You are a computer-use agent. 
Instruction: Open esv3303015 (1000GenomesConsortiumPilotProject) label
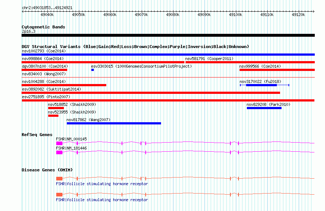click(x=141, y=66)
